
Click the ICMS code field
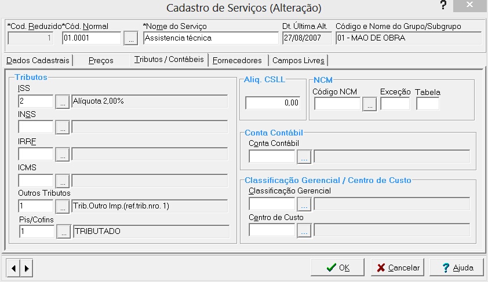point(36,180)
